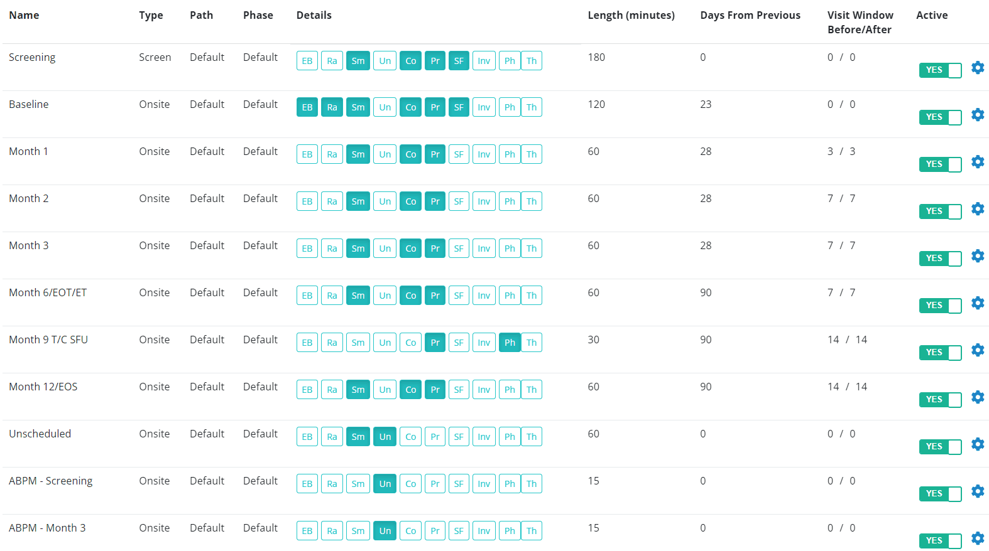This screenshot has width=989, height=551.
Task: Disable Active switch for Month 2
Action: point(940,211)
